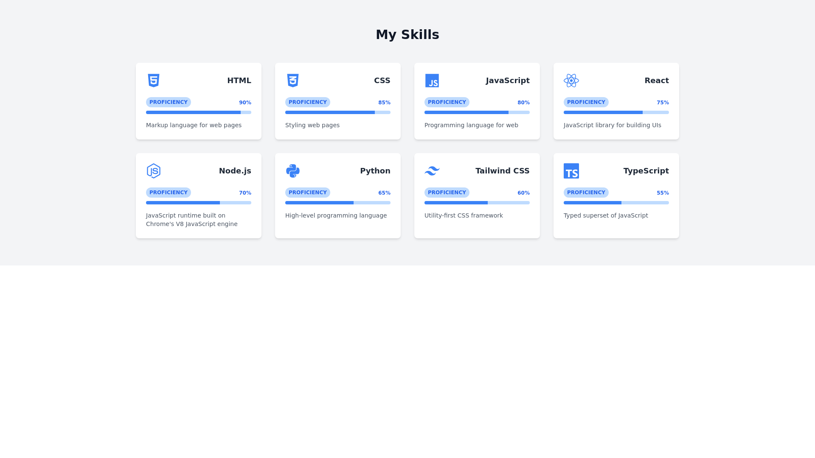Select the CSS3 logo icon
Image resolution: width=815 pixels, height=458 pixels.
(x=293, y=80)
